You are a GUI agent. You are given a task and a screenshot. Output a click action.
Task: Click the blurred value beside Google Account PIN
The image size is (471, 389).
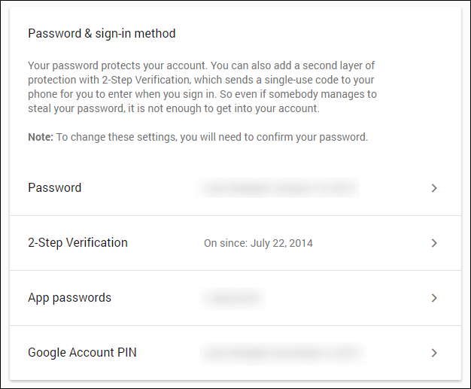click(x=282, y=353)
